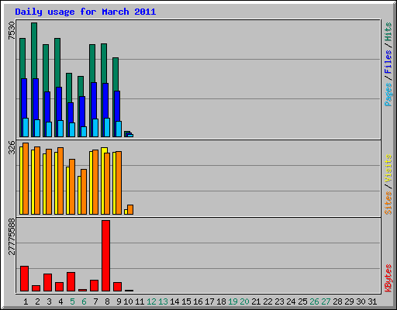Click the 'KBytes' legend label
The image size is (397, 310).
[x=388, y=278]
